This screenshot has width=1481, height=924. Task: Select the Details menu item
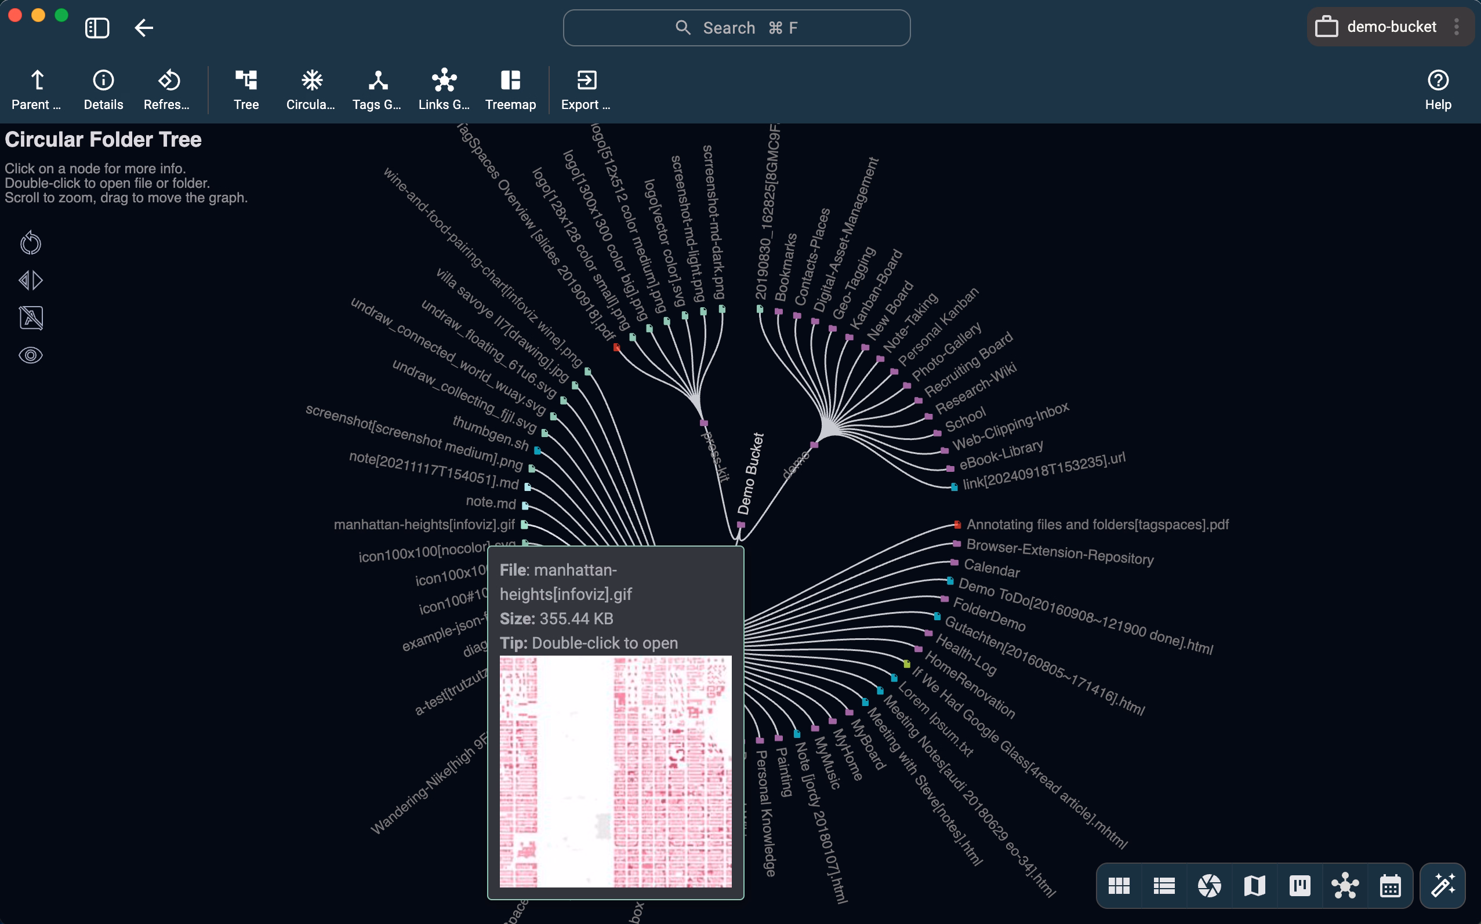[103, 90]
